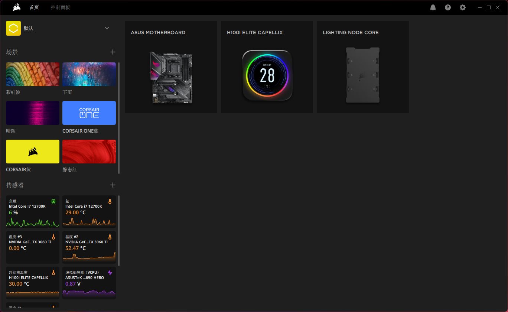The height and width of the screenshot is (312, 508).
Task: Click the 下雨 scene label
Action: pyautogui.click(x=67, y=92)
